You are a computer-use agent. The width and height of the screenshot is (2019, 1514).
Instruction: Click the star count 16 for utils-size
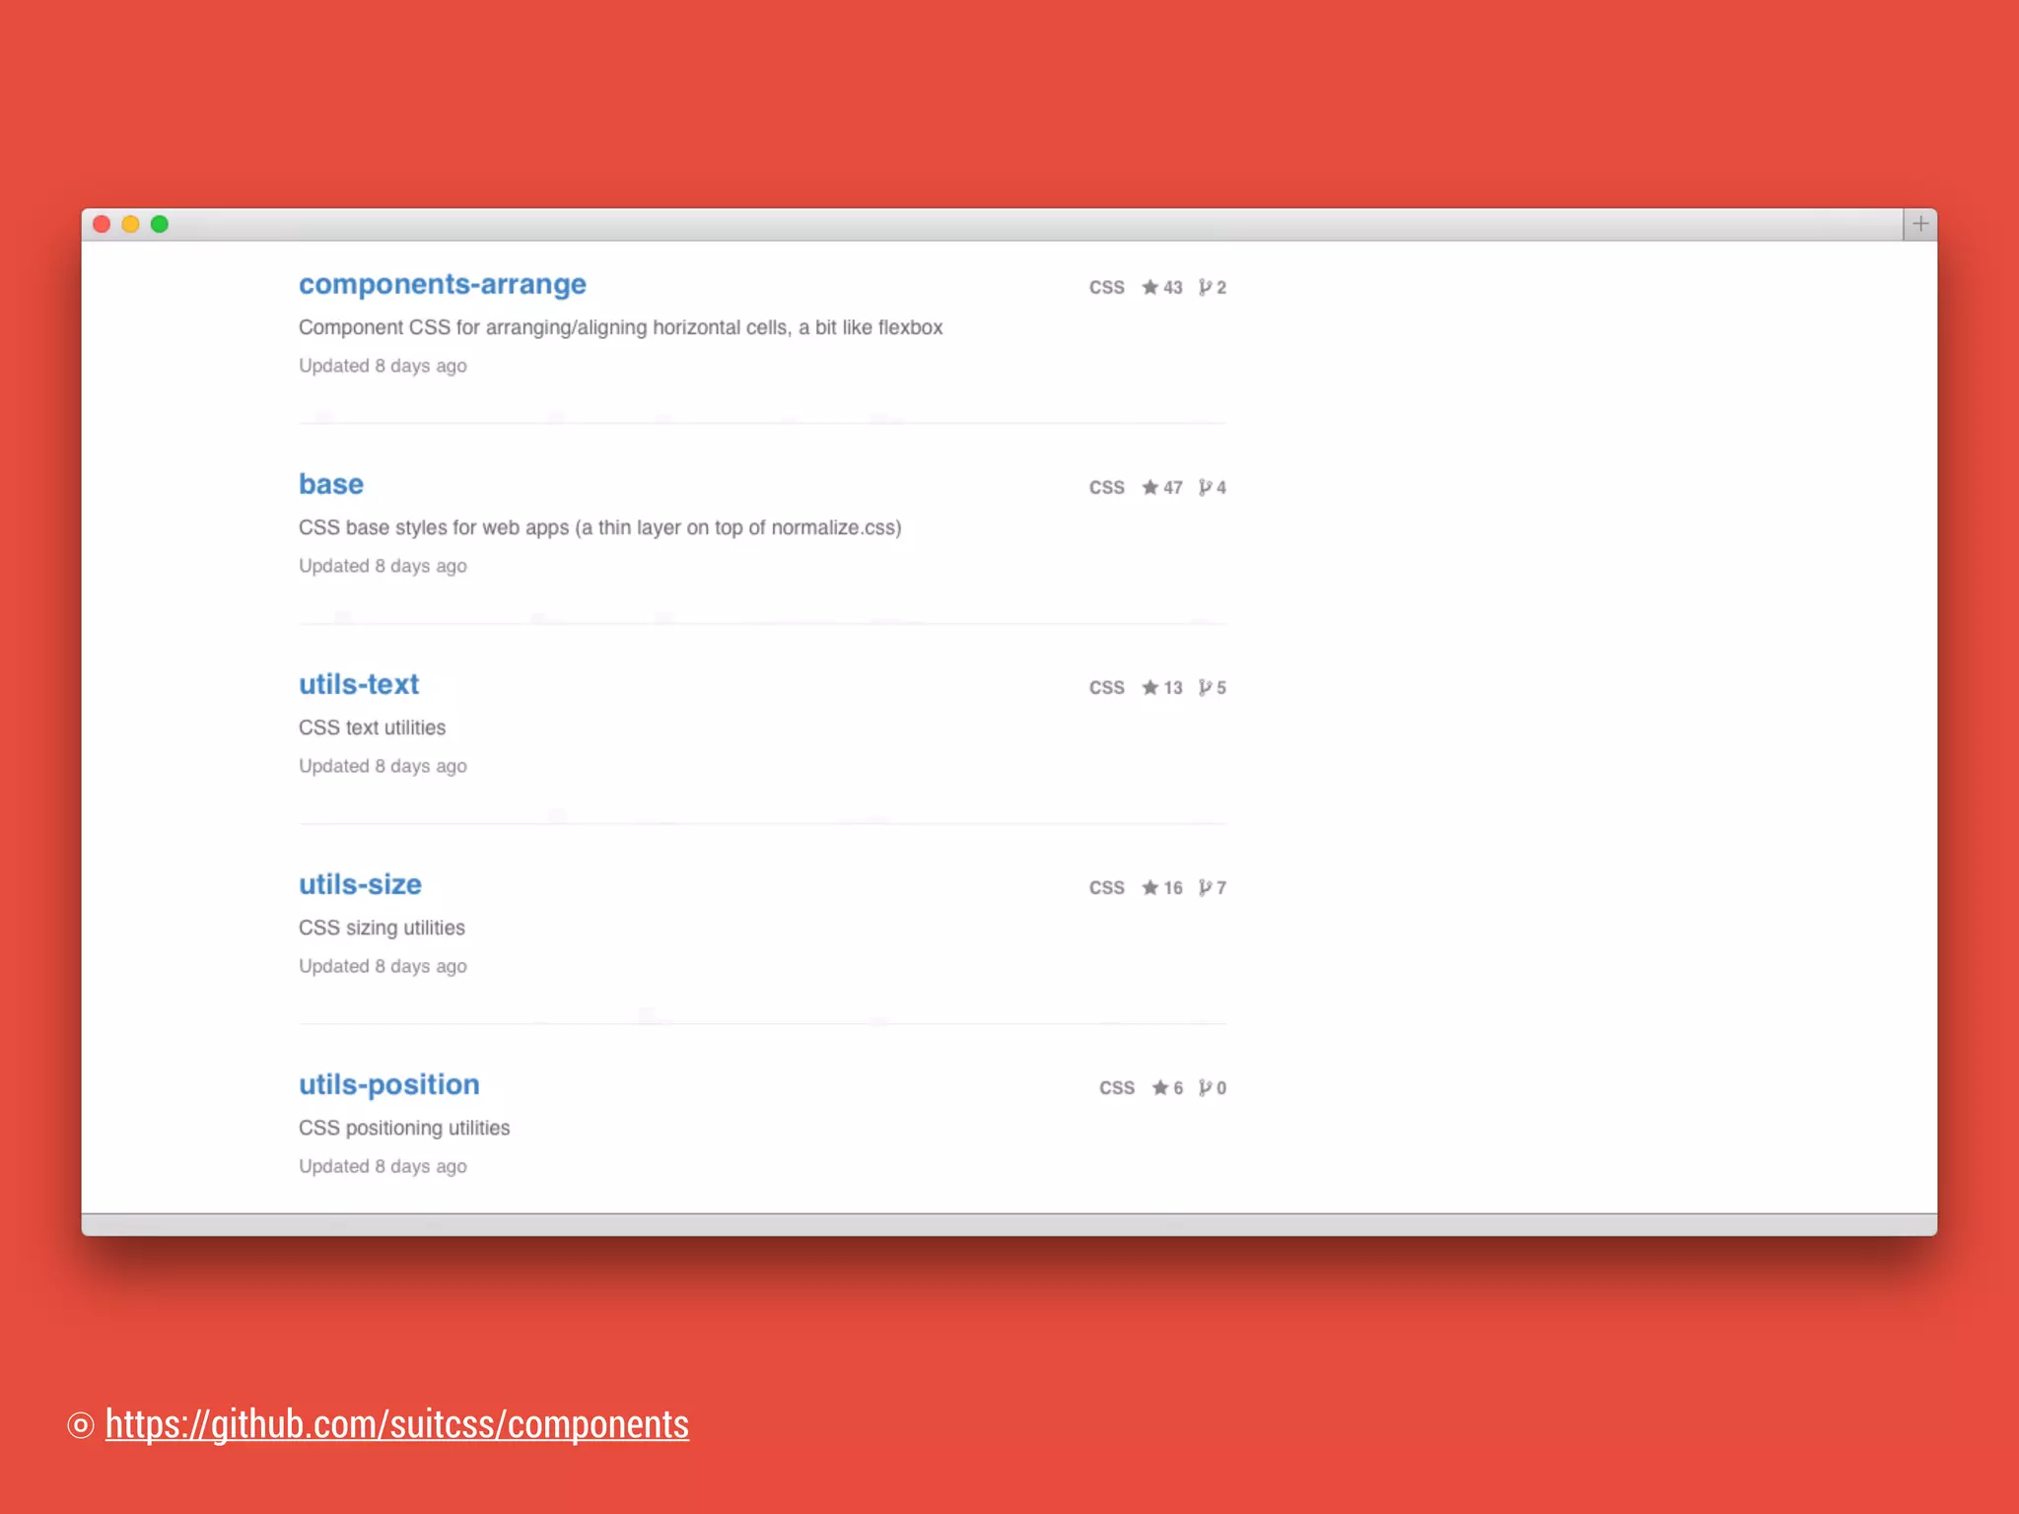pyautogui.click(x=1162, y=888)
